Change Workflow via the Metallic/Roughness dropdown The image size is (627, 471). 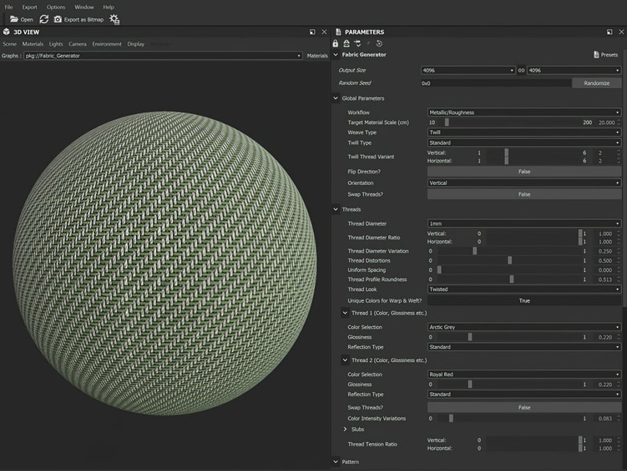pos(525,112)
